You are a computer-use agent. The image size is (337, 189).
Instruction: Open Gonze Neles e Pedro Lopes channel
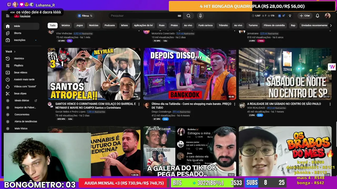click(x=70, y=112)
